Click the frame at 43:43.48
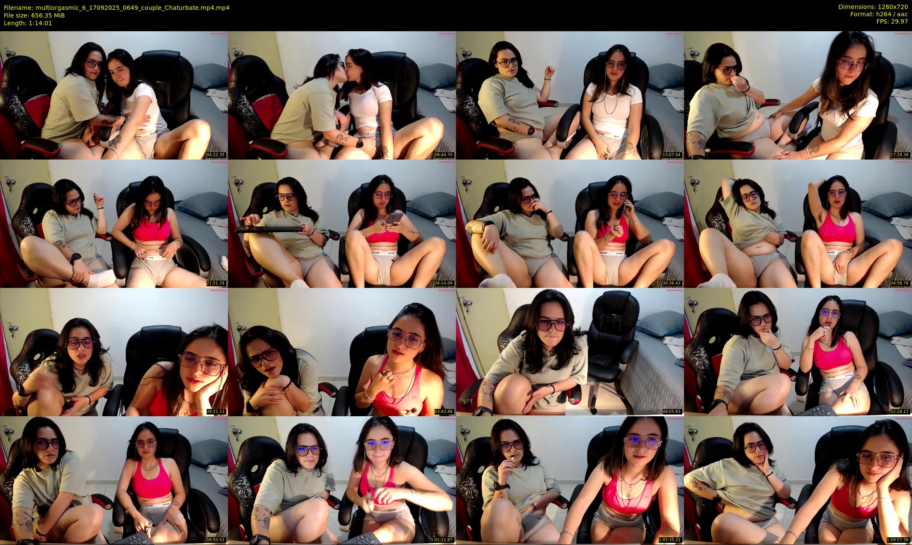This screenshot has width=912, height=545. (x=342, y=352)
